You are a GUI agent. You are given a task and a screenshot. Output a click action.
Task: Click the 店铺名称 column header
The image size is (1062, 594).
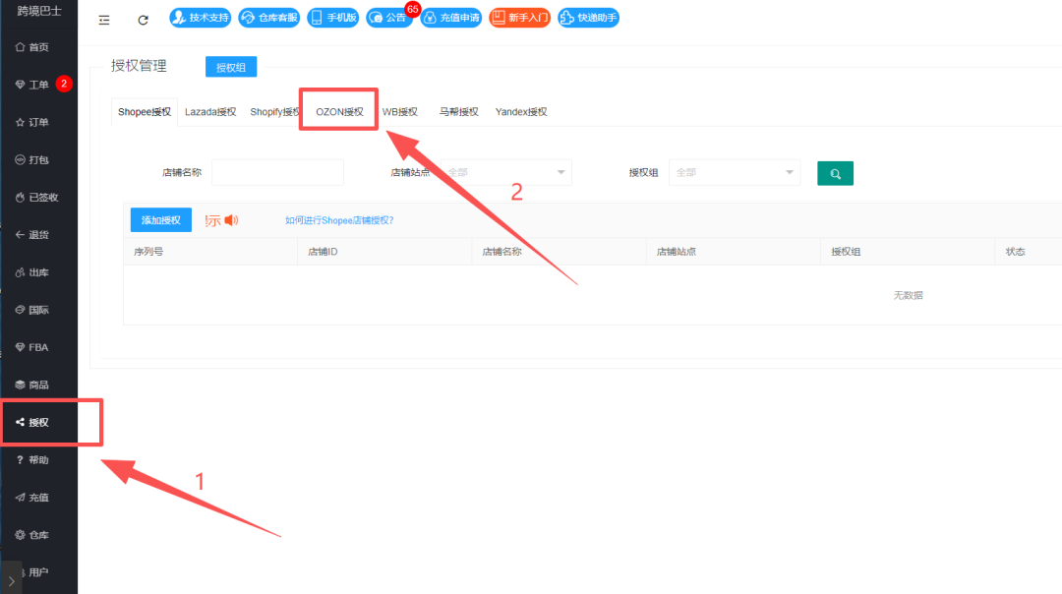[501, 252]
